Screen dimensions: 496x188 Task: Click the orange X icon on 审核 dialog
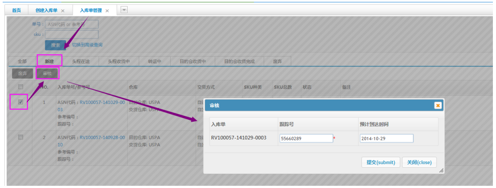click(437, 105)
